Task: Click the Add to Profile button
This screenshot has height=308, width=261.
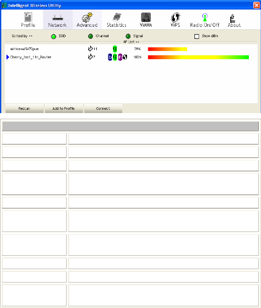Action: 64,108
